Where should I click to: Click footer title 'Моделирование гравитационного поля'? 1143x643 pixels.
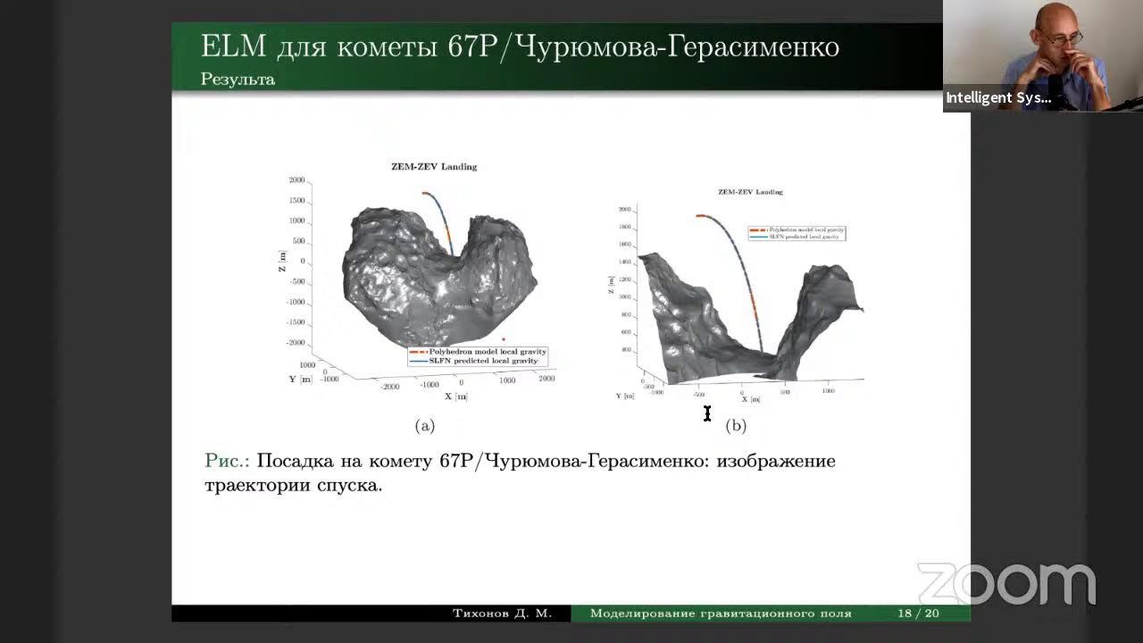(x=721, y=614)
